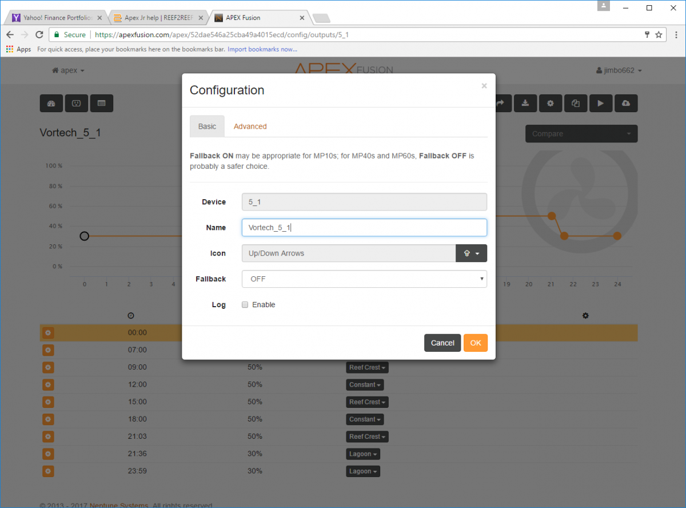Viewport: 686px width, 508px height.
Task: Open the jimbo662 user menu
Action: click(x=619, y=70)
